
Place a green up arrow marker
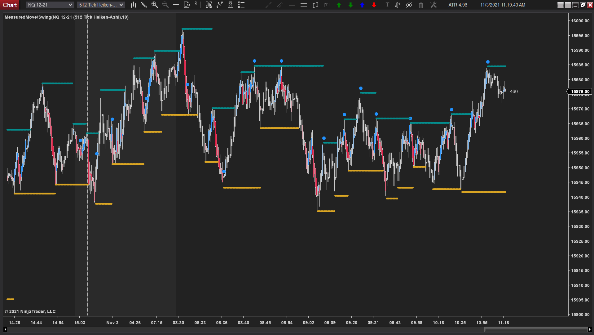pyautogui.click(x=339, y=5)
